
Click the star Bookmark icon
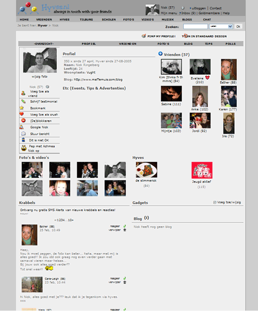click(x=22, y=108)
